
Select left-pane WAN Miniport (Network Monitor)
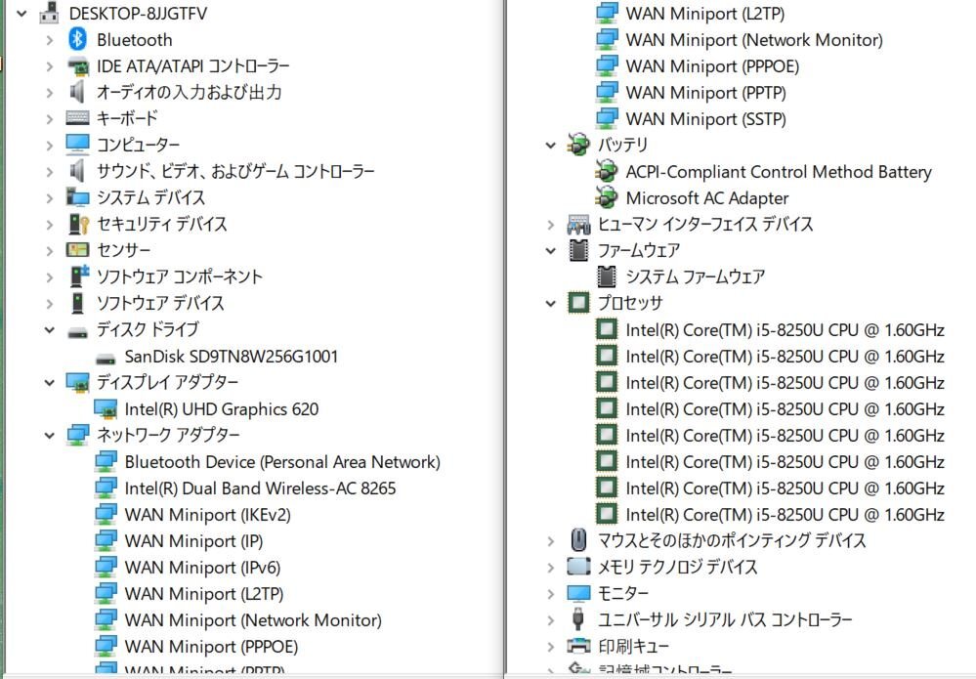[x=253, y=619]
